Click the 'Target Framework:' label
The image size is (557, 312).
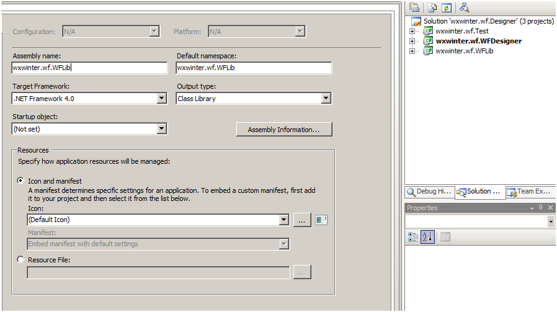coord(41,86)
